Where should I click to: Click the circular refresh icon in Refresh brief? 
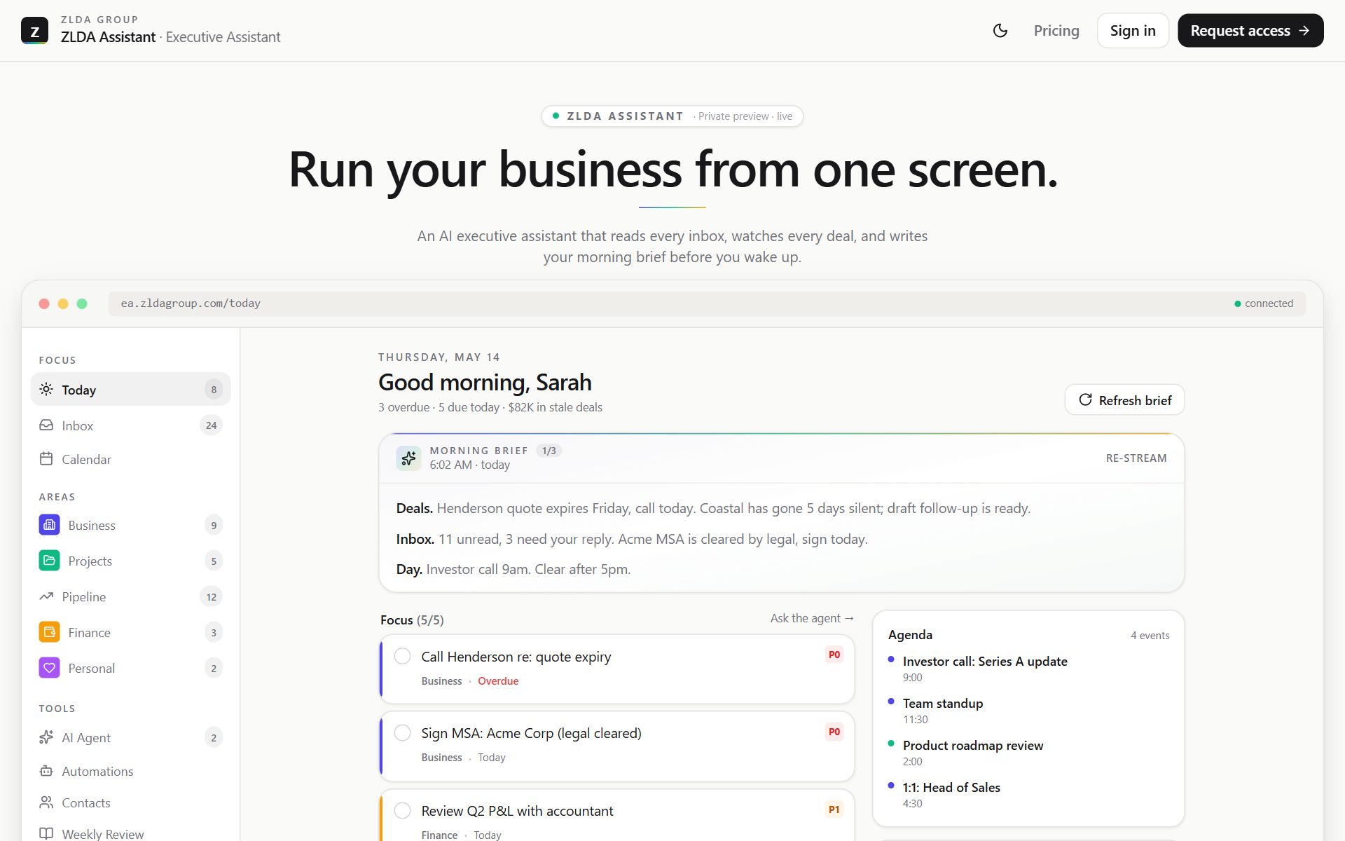click(x=1085, y=399)
